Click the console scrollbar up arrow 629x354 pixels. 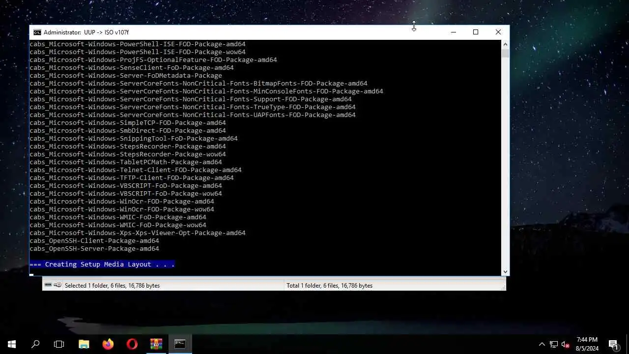tap(505, 44)
